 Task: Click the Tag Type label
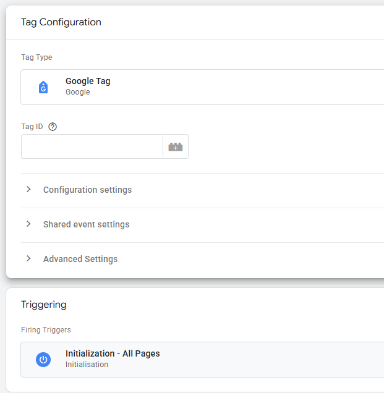pyautogui.click(x=36, y=57)
